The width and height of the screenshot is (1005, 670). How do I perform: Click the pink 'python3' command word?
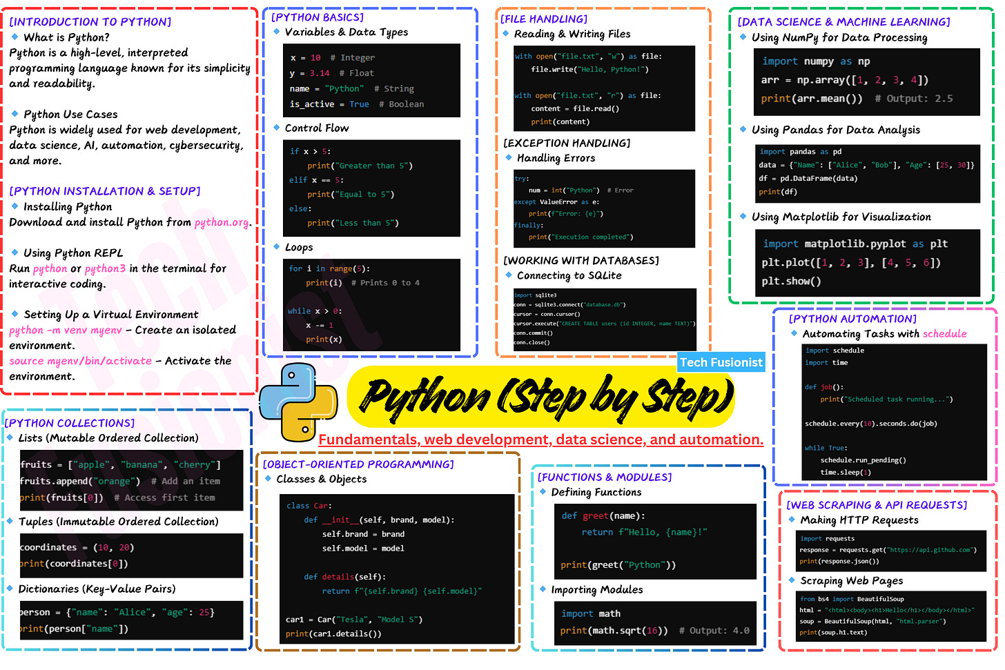(106, 269)
